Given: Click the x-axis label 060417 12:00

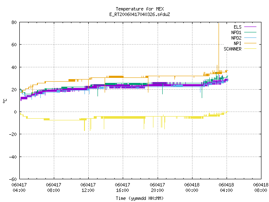Looking at the screenshot, I should [88, 188].
